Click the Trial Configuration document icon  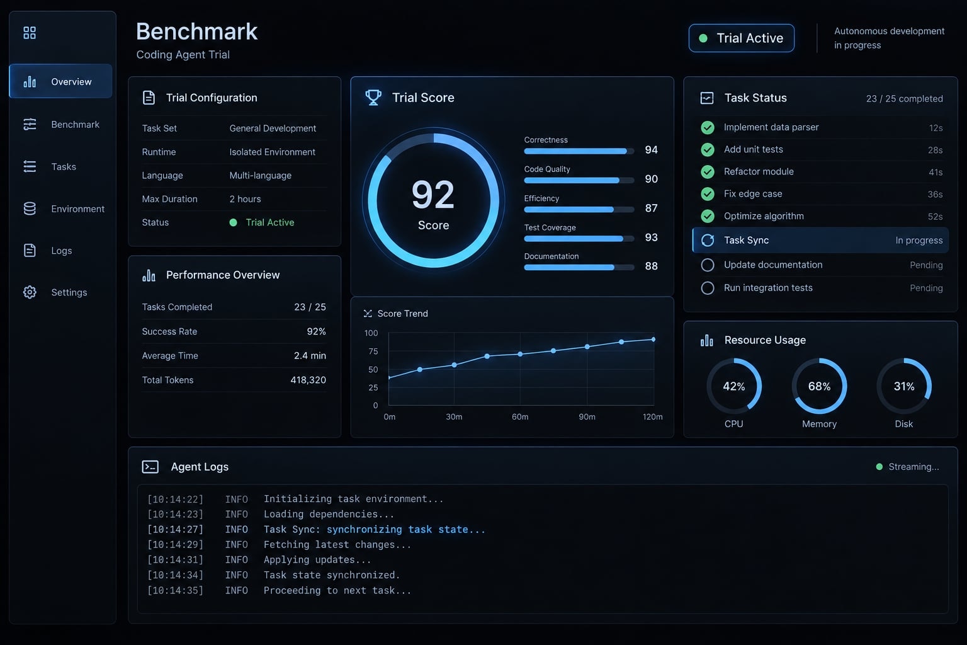(x=149, y=98)
